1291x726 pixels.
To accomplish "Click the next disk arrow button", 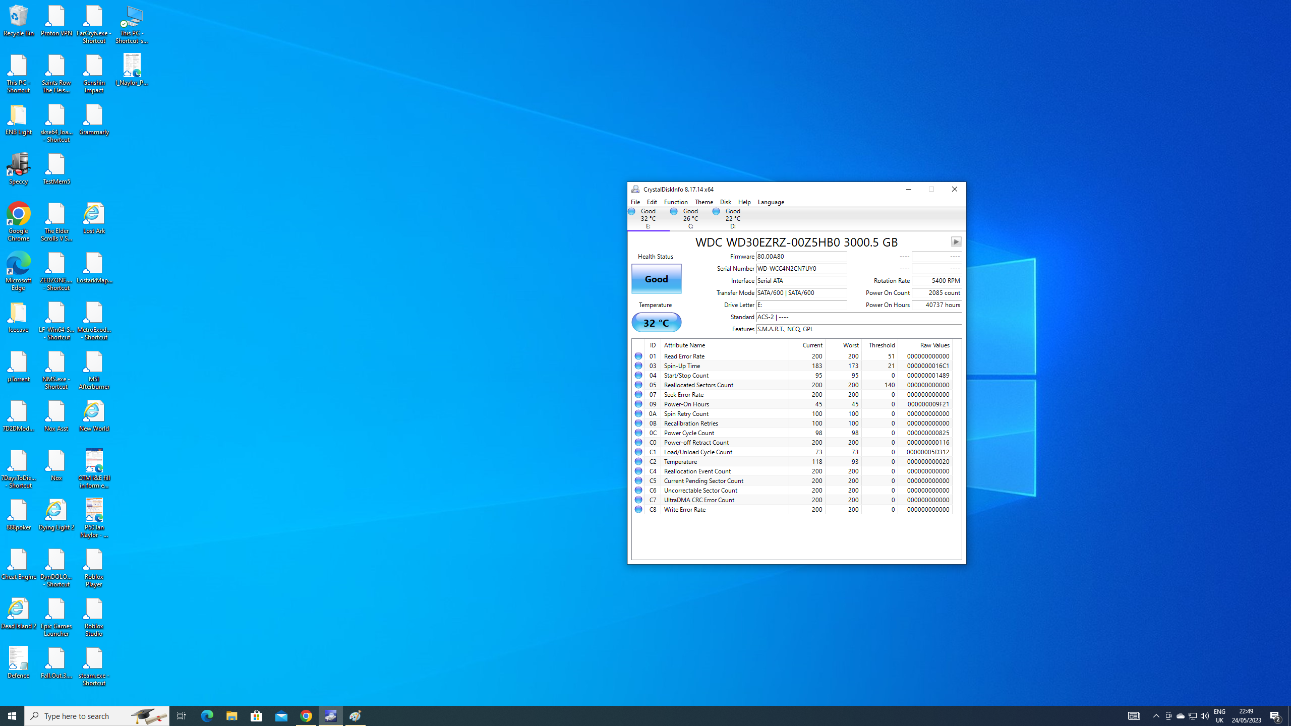I will (956, 242).
